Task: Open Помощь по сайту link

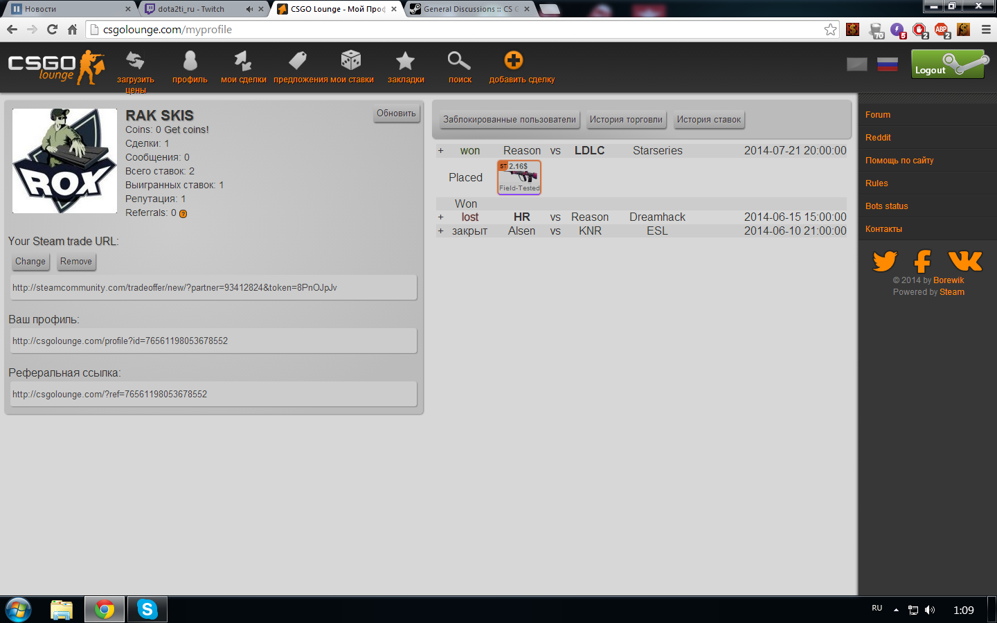Action: 899,161
